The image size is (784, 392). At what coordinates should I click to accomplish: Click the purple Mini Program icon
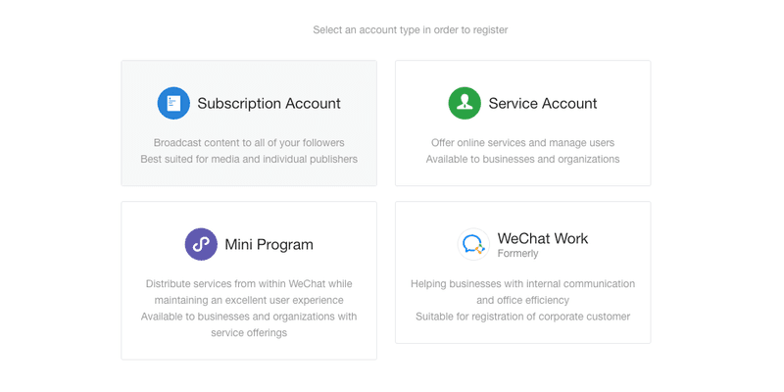tap(201, 244)
